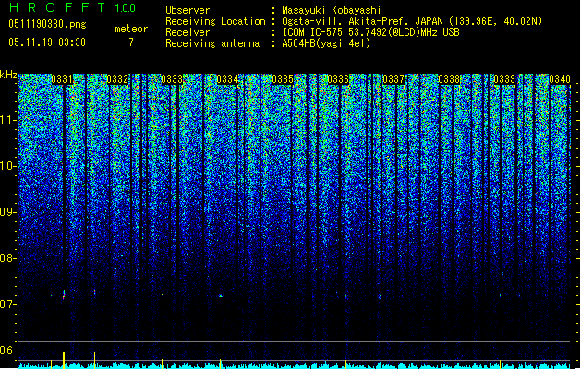Screen dimensions: 581x369
Task: Click the 0336 time label
Action: (x=338, y=79)
